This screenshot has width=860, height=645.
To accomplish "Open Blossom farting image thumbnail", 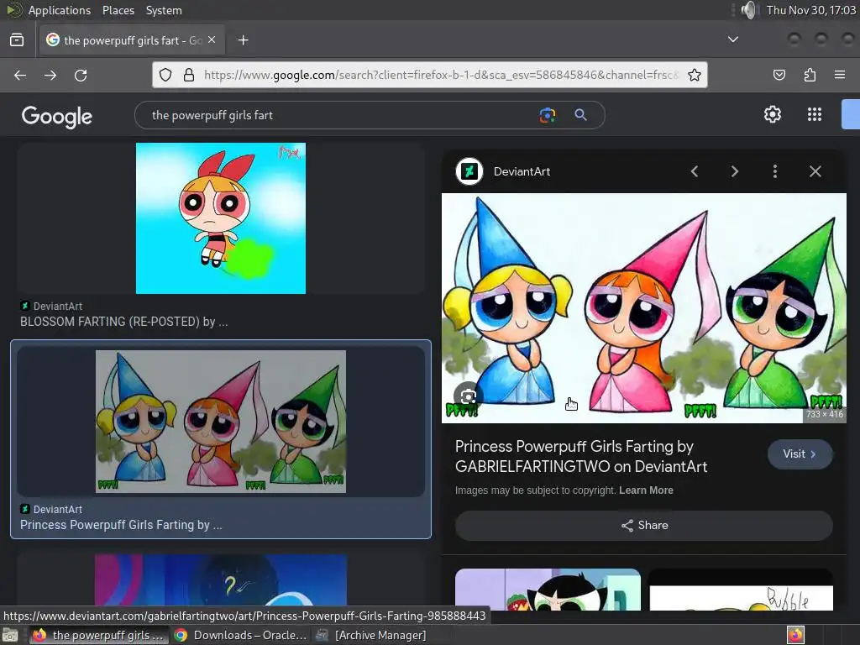I will coord(221,218).
